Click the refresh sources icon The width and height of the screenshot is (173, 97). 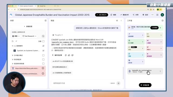point(13,41)
